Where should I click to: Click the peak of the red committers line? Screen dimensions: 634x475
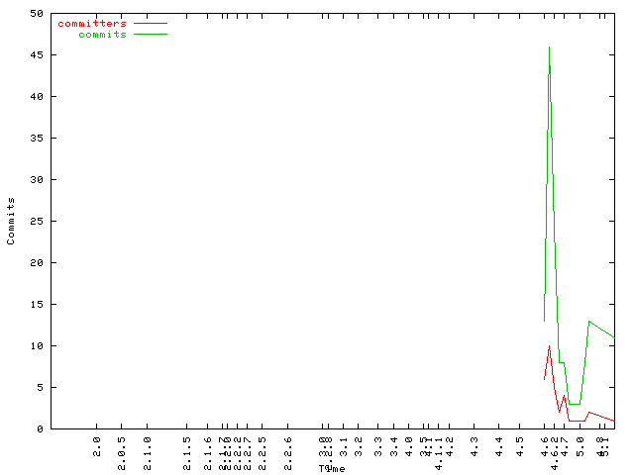click(549, 346)
